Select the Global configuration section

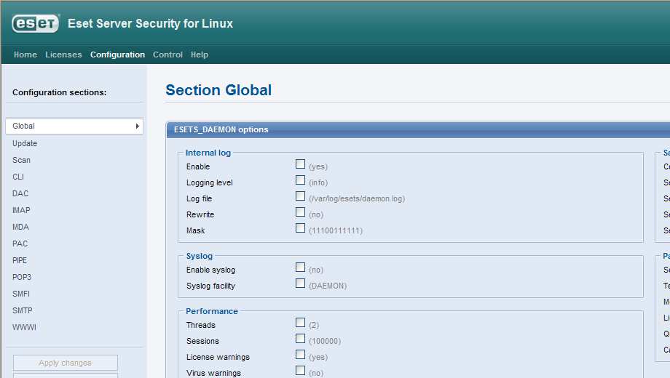[x=74, y=126]
